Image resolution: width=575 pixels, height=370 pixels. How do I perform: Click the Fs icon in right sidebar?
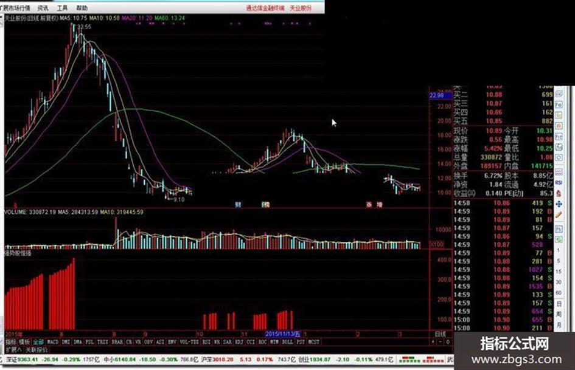tap(559, 229)
